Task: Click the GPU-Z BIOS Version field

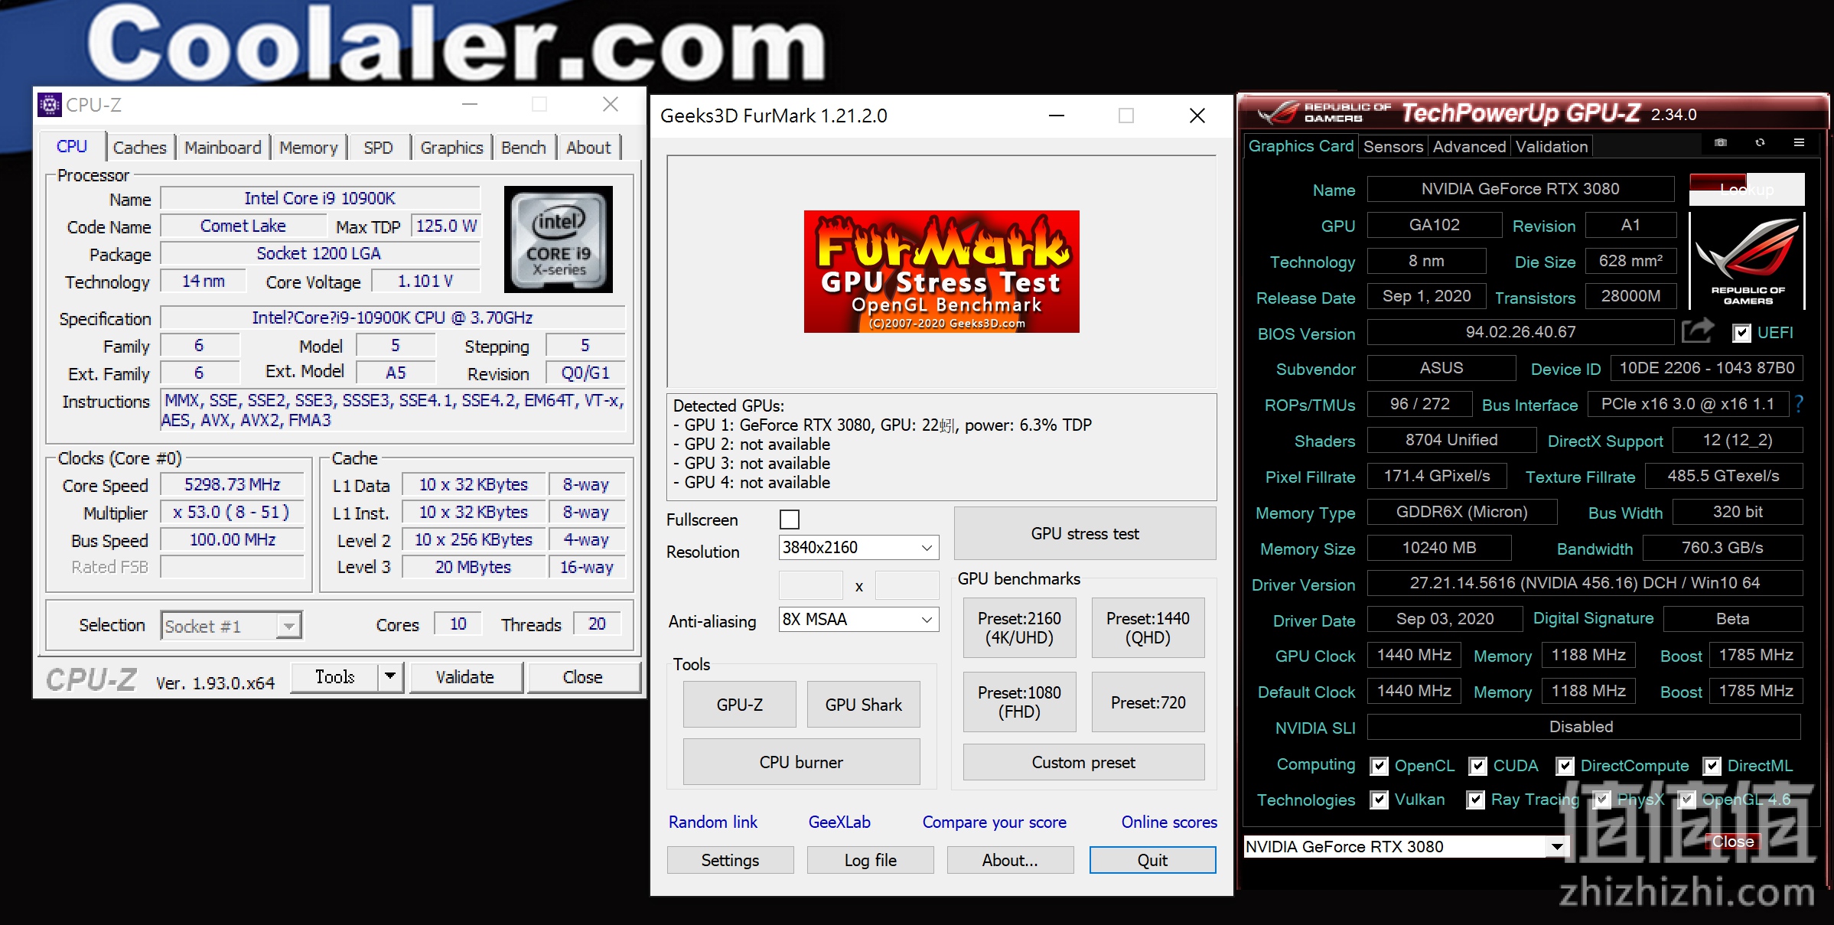Action: (1520, 332)
